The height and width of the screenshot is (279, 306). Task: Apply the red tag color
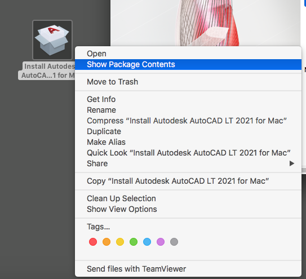pos(93,242)
